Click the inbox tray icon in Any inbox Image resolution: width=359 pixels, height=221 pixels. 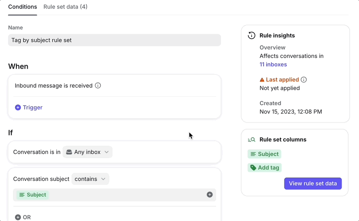[69, 152]
